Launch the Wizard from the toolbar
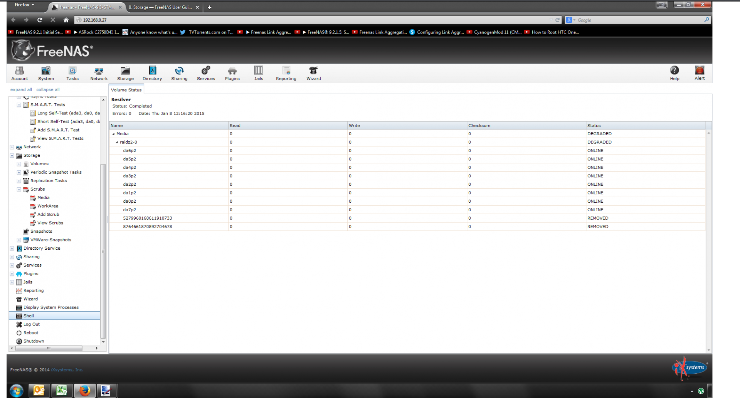Screen dimensions: 740x398 (x=314, y=73)
